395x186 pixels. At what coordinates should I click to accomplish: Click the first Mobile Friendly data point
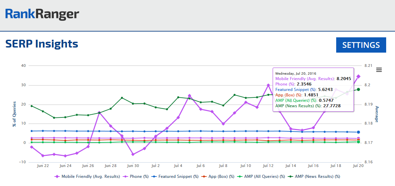coord(32,147)
